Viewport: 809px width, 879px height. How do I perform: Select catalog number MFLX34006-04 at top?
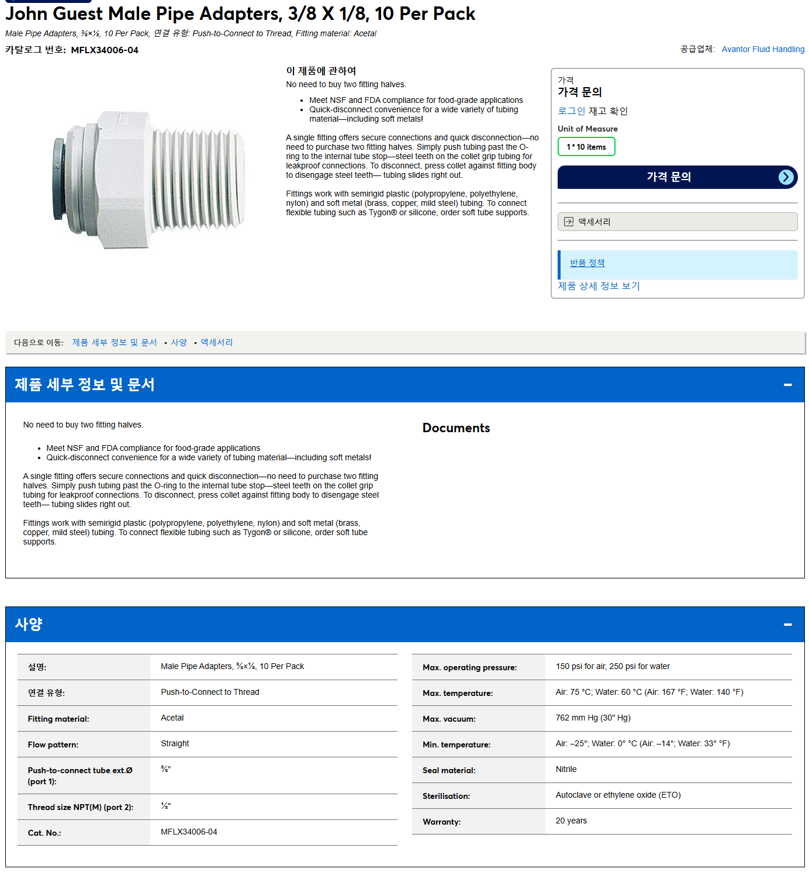tap(105, 50)
